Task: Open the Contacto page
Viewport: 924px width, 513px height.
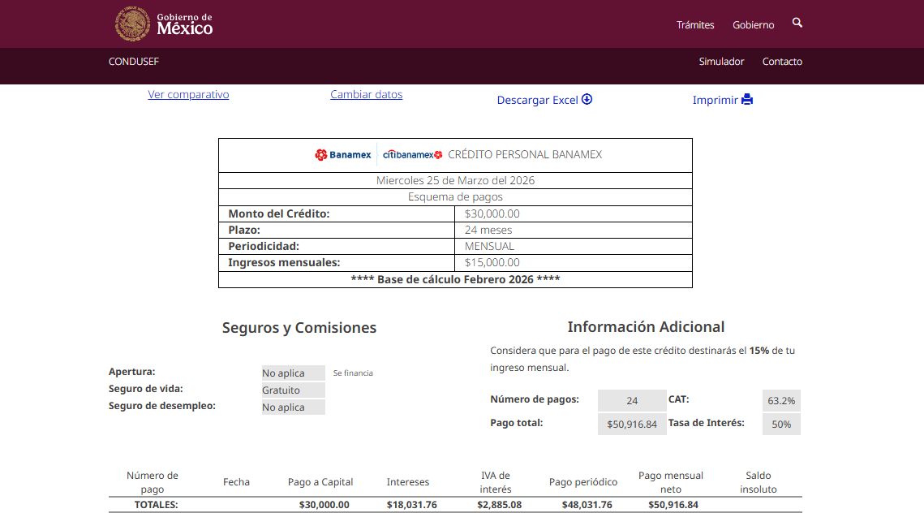Action: coord(782,62)
